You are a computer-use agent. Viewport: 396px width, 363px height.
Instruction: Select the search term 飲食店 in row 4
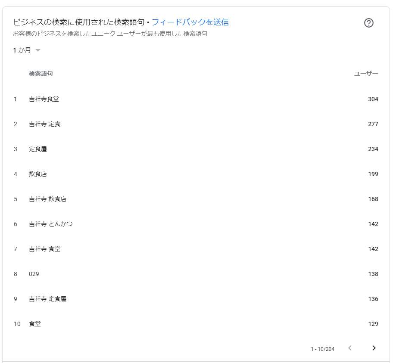pyautogui.click(x=38, y=174)
